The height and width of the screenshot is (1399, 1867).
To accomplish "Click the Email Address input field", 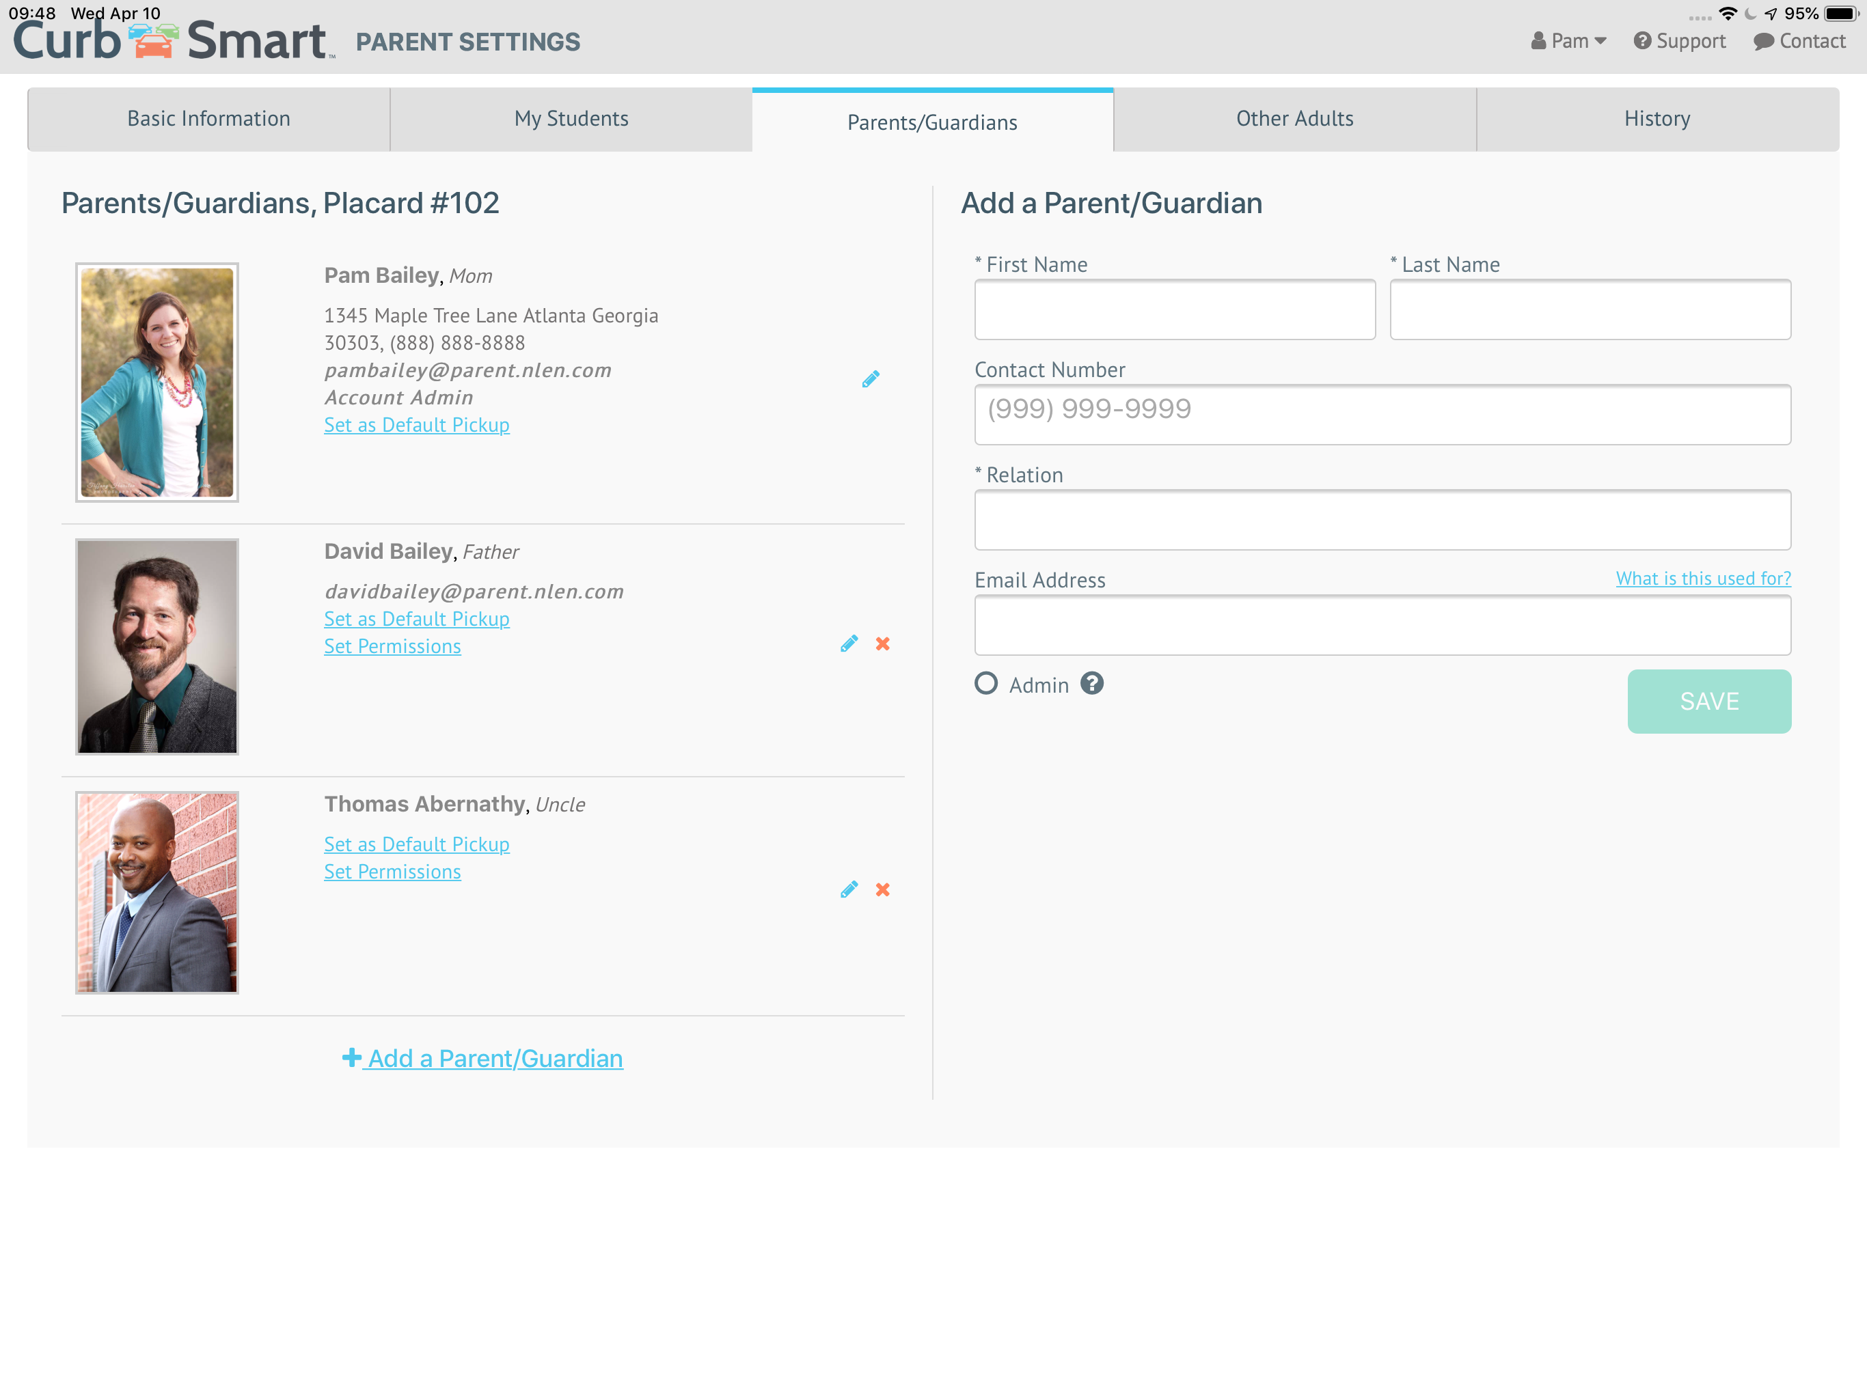I will click(x=1382, y=625).
